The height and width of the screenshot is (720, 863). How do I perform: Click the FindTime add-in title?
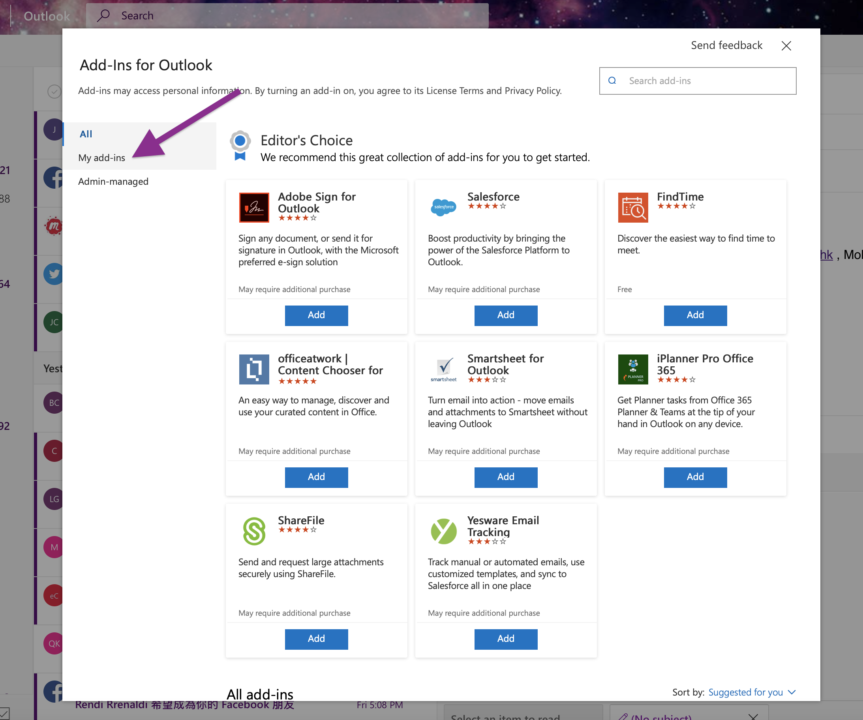(680, 197)
